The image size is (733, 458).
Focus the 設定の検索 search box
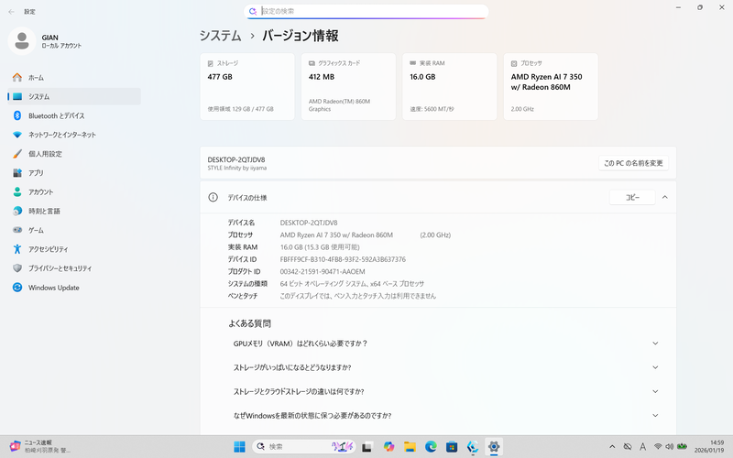point(366,11)
